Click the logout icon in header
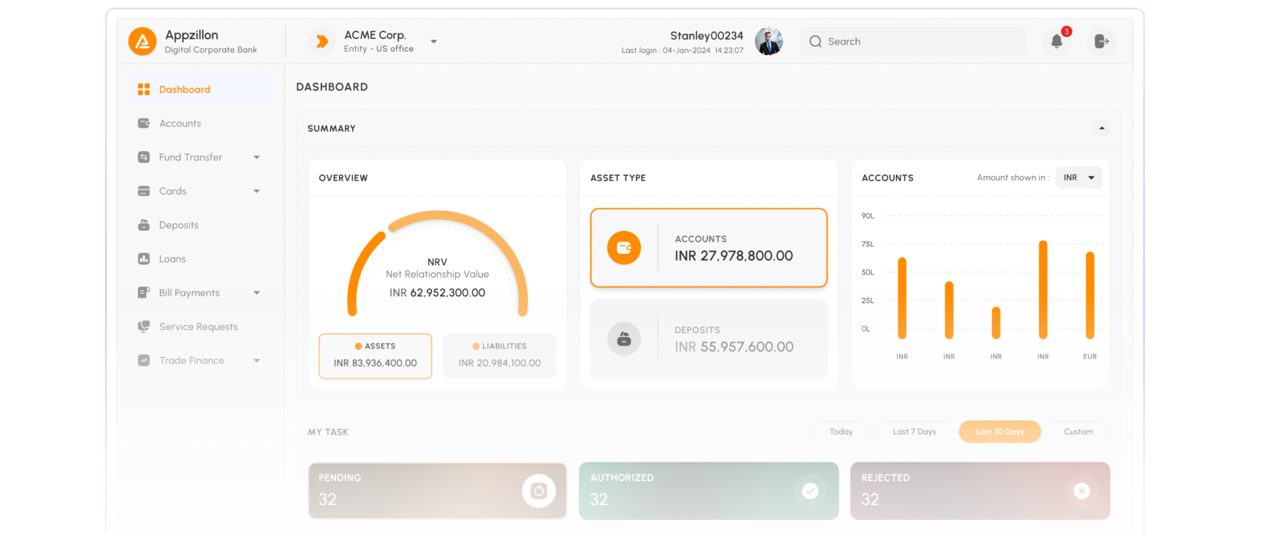Viewport: 1261px width, 534px height. (x=1102, y=41)
